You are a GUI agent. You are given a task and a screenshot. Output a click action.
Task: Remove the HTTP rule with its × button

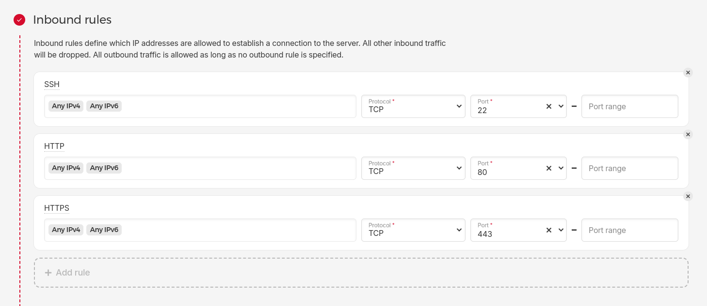pos(688,134)
